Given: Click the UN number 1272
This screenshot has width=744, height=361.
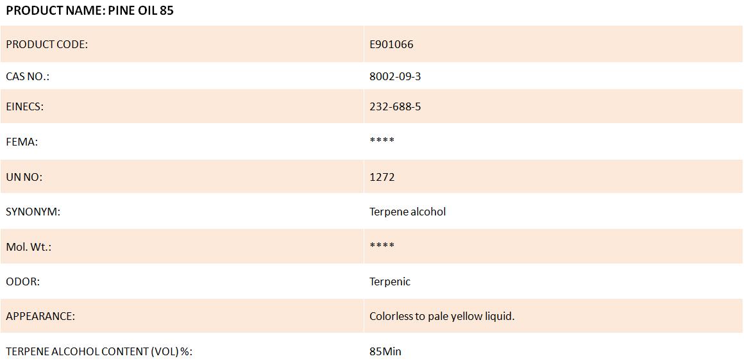Looking at the screenshot, I should pos(382,177).
